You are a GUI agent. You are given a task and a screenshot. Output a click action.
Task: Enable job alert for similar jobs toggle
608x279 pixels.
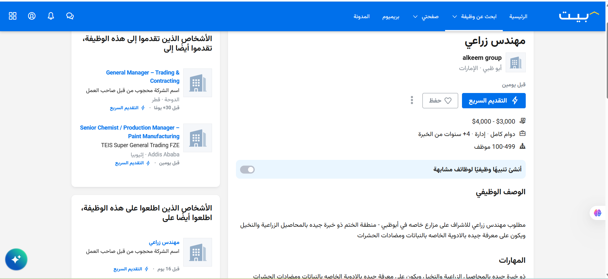(x=247, y=169)
